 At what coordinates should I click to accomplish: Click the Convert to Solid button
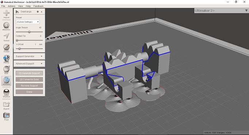pos(29,79)
